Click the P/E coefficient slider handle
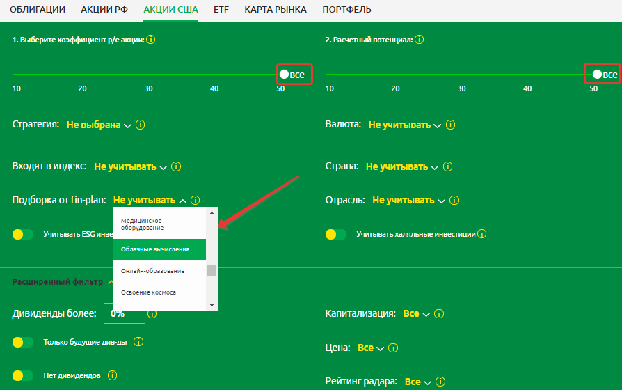 tap(284, 74)
